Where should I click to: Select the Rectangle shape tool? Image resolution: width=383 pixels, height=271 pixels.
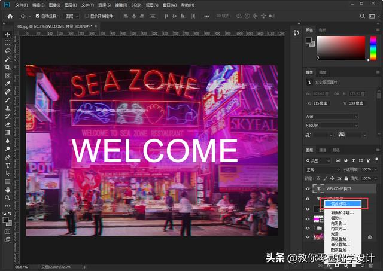tap(8, 182)
